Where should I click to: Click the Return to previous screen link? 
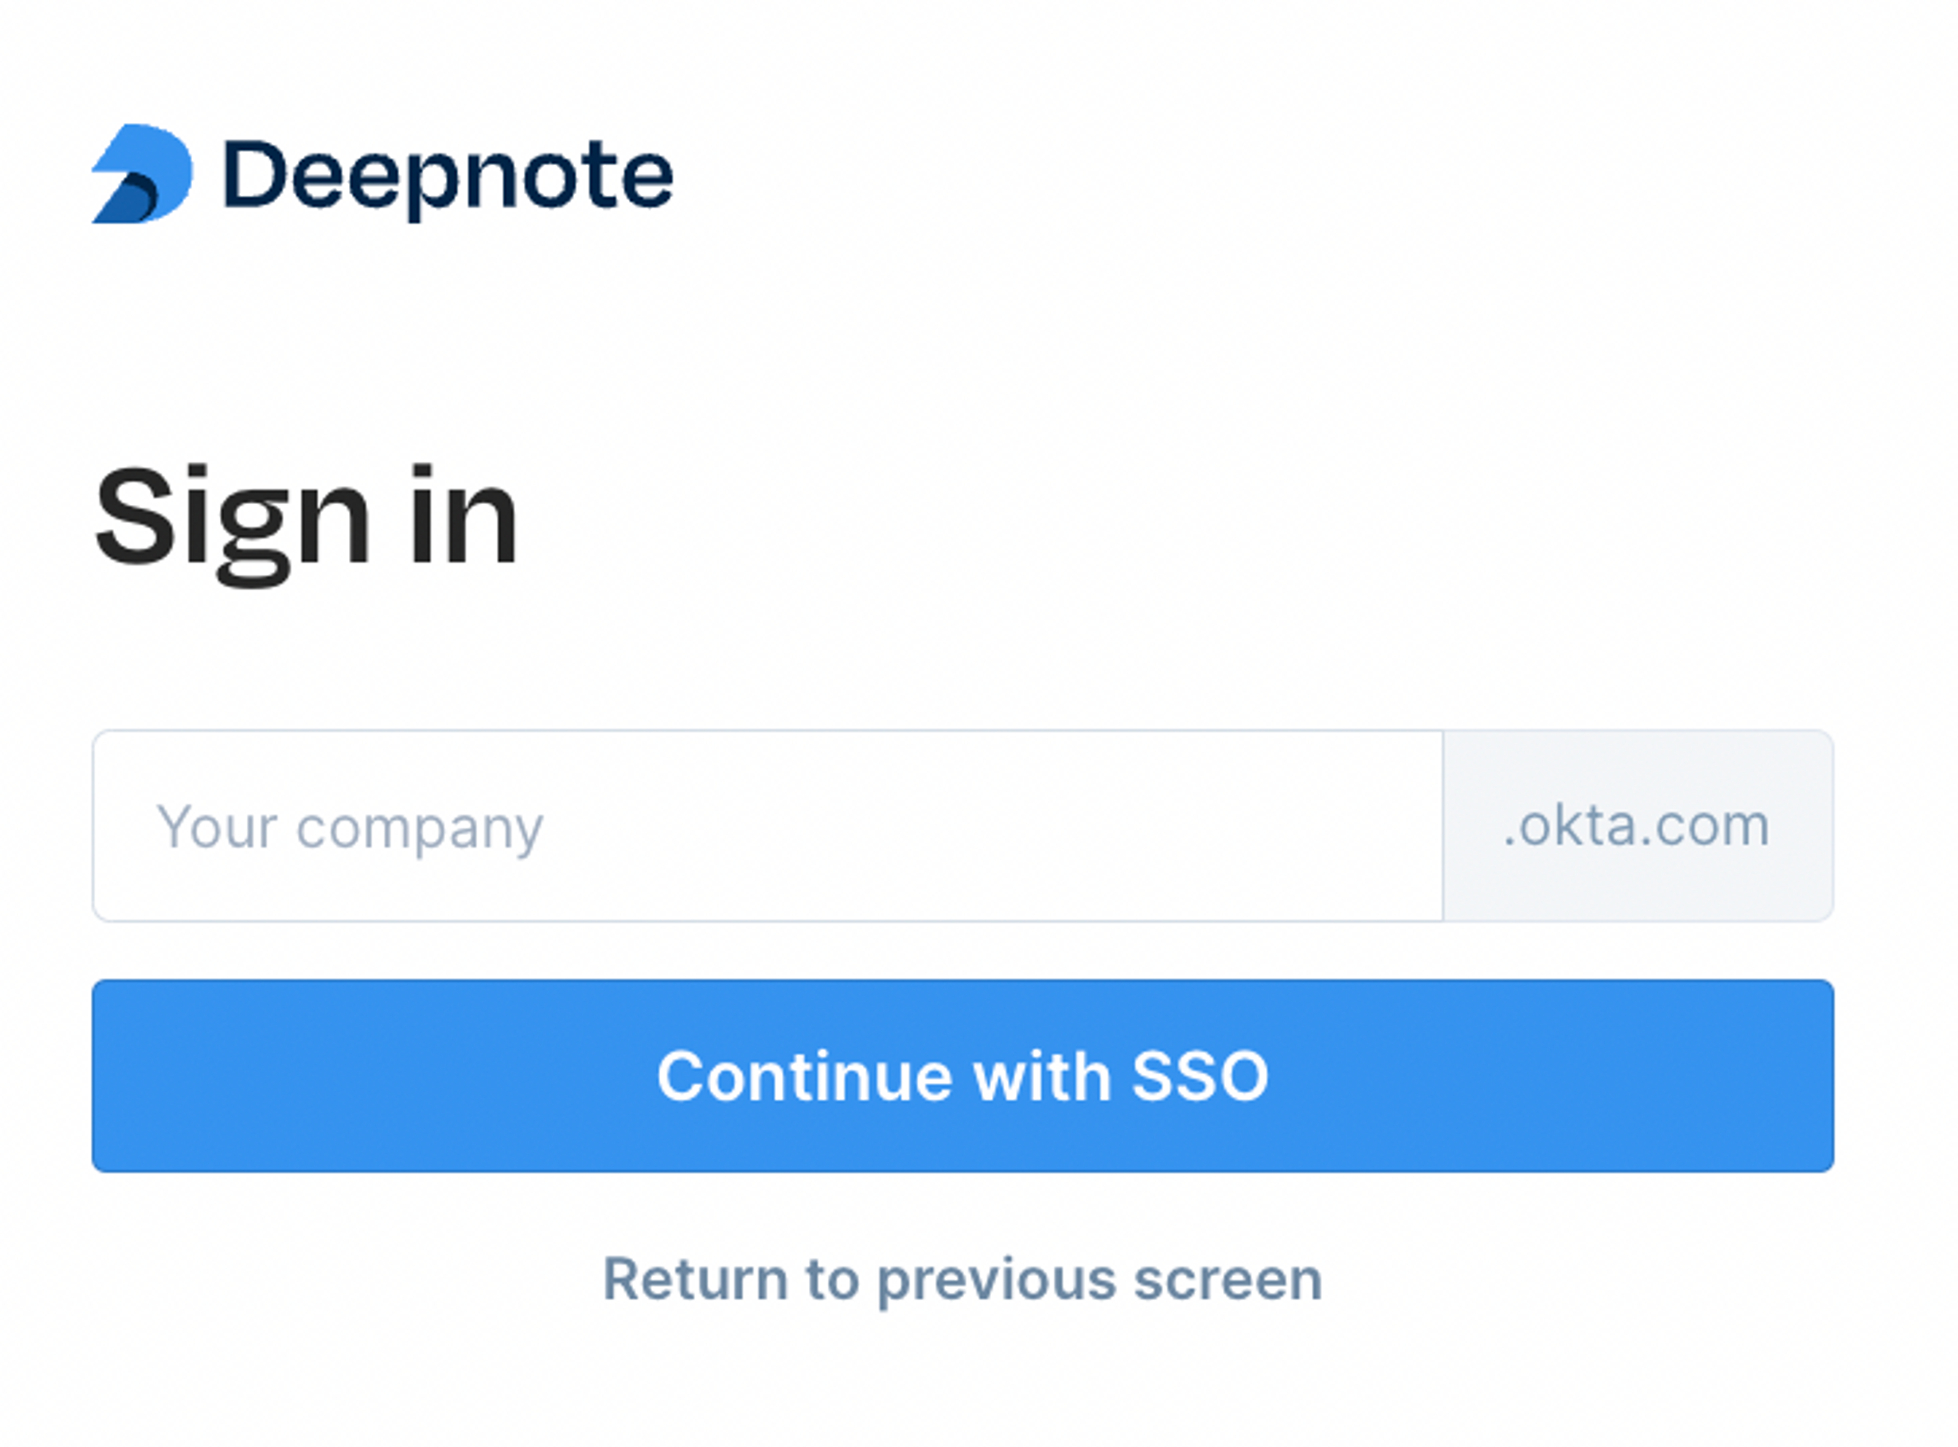click(x=962, y=1280)
